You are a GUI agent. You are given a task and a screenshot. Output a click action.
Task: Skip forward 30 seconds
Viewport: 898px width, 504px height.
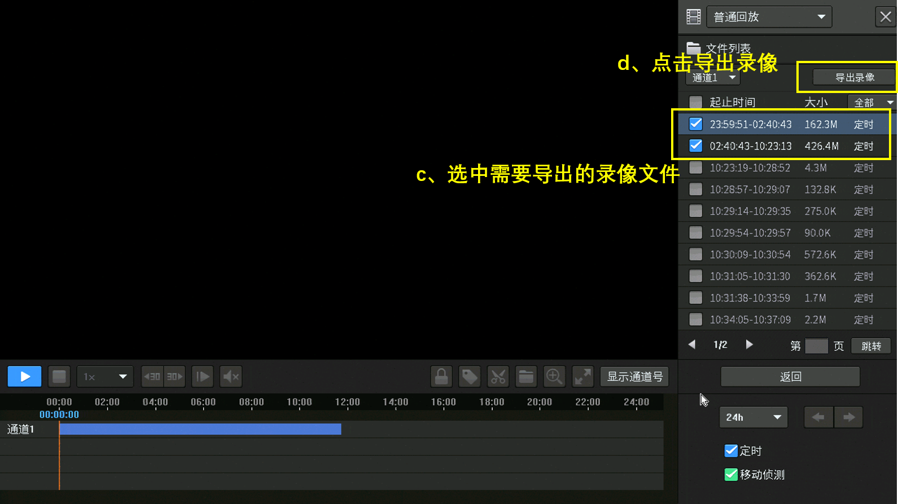click(174, 377)
